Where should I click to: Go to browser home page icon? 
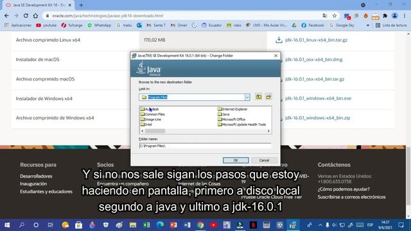[x=35, y=15]
